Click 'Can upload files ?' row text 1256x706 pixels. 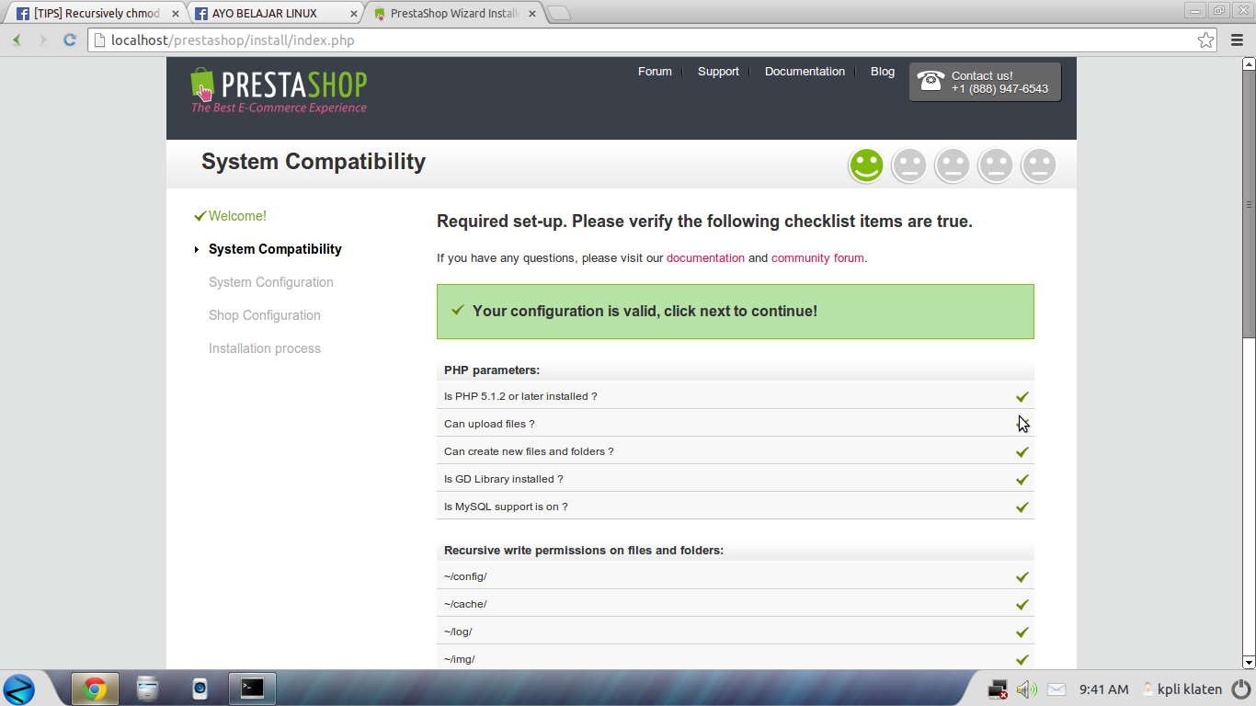489,424
